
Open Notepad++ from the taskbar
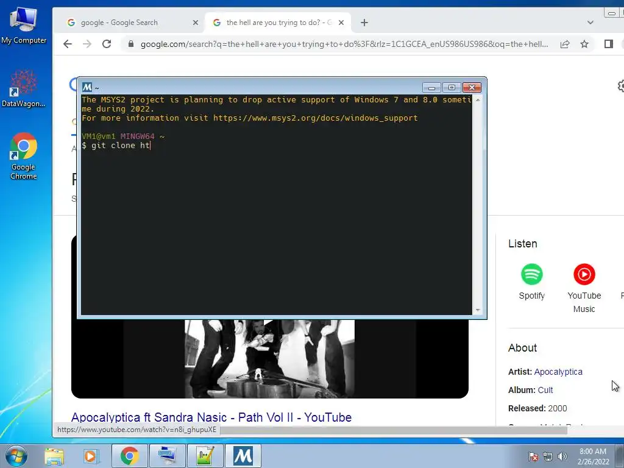(205, 456)
